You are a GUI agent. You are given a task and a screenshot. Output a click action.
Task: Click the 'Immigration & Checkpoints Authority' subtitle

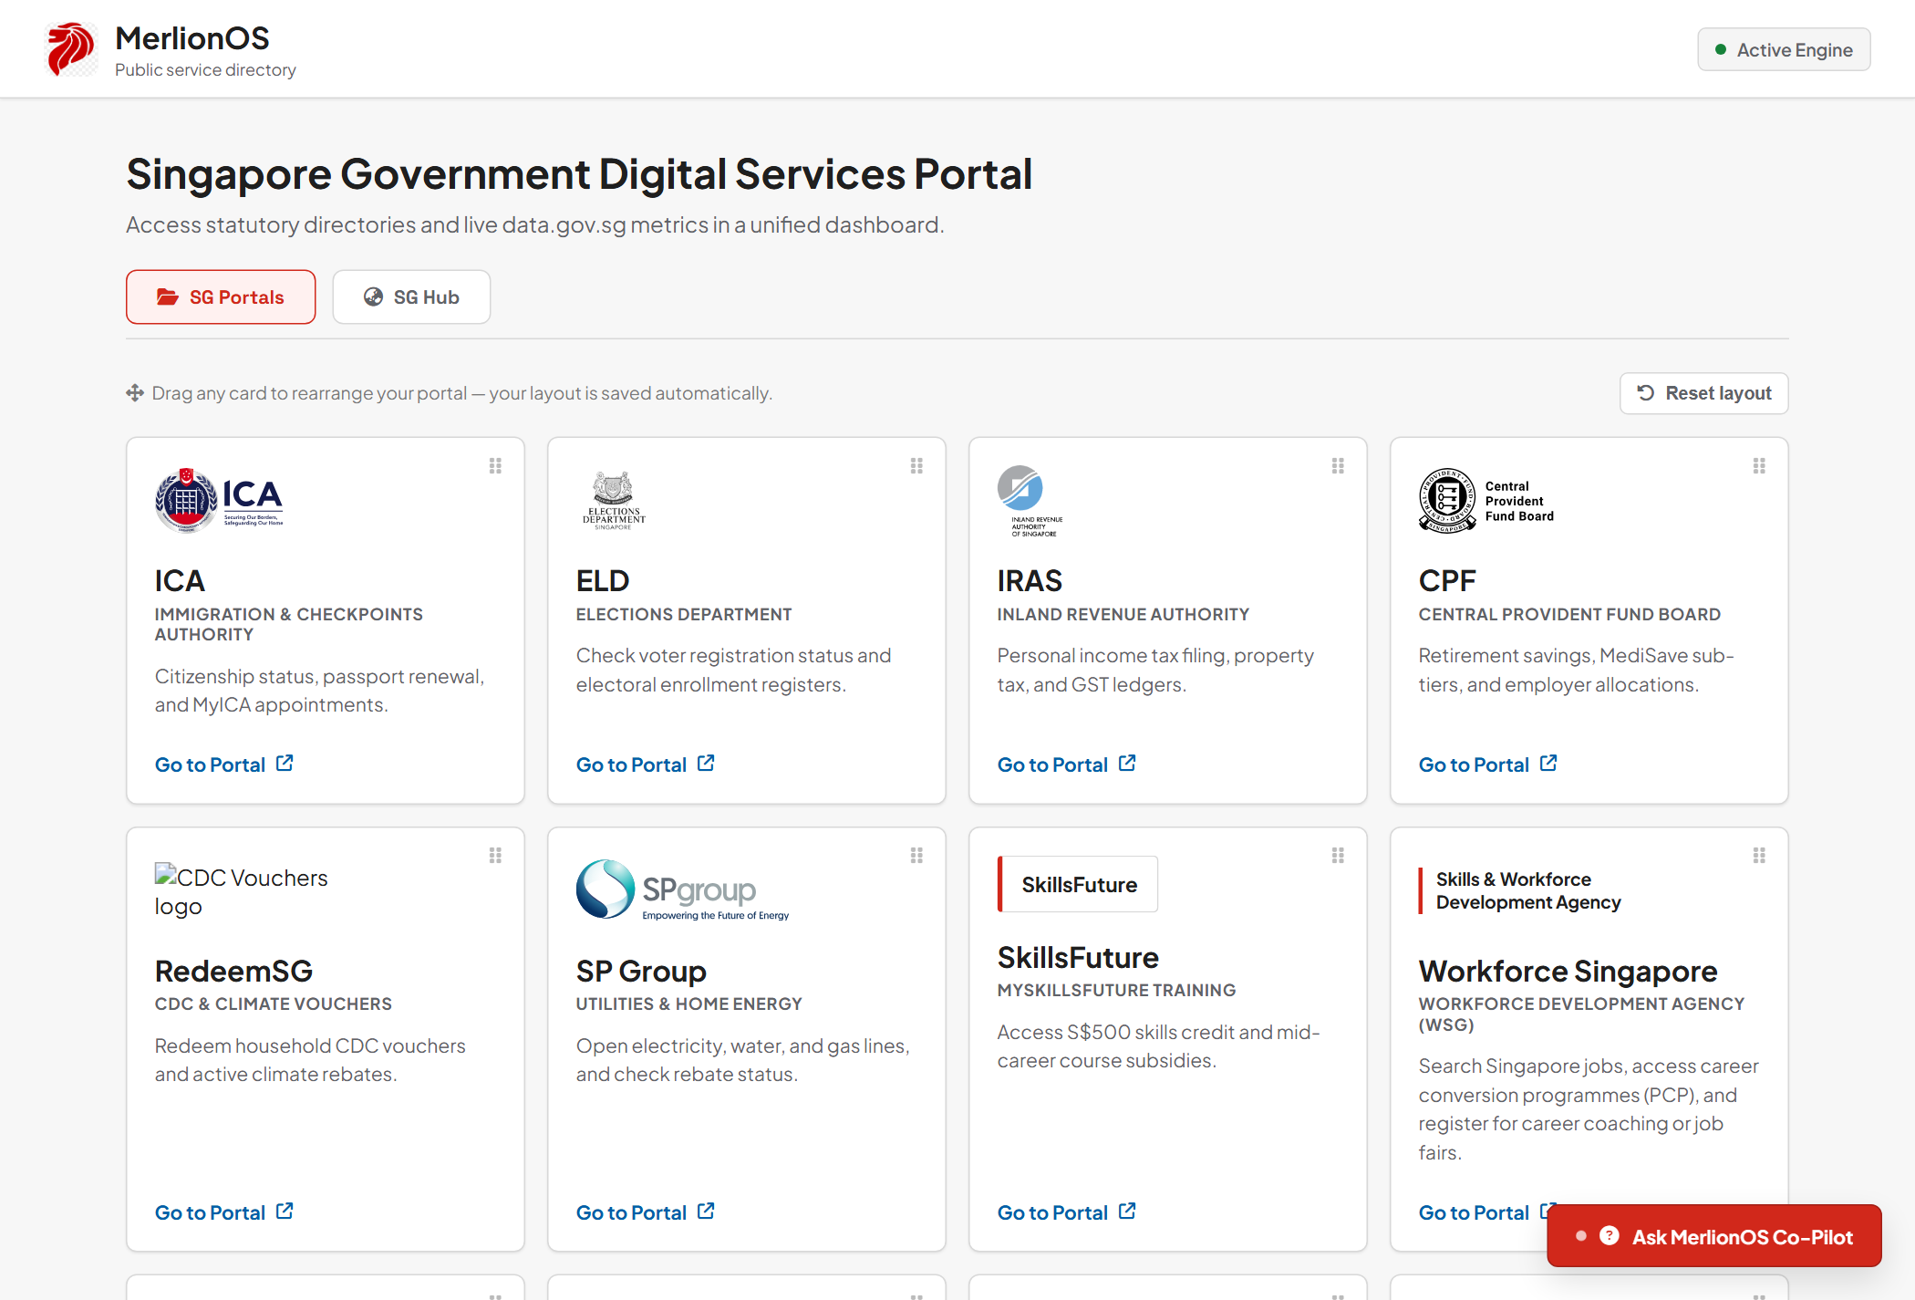point(289,624)
